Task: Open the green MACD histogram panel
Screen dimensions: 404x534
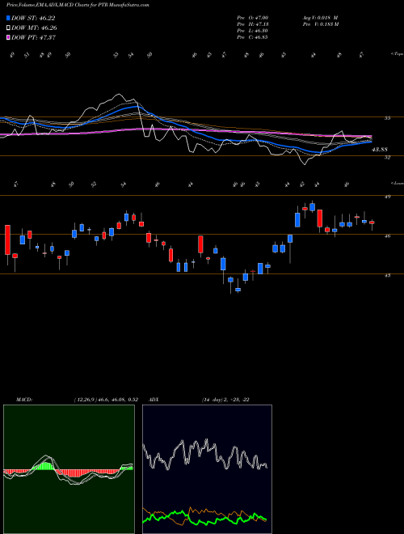Action: coord(69,469)
